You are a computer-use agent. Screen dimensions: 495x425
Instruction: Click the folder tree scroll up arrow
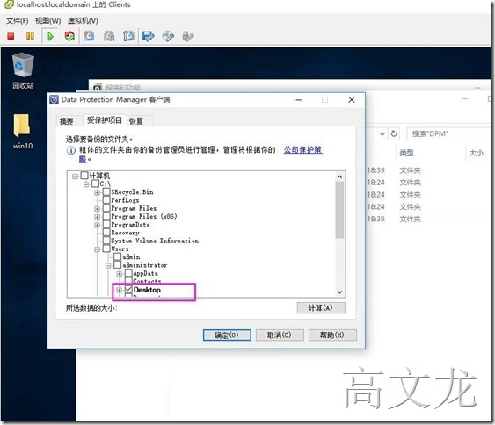339,176
